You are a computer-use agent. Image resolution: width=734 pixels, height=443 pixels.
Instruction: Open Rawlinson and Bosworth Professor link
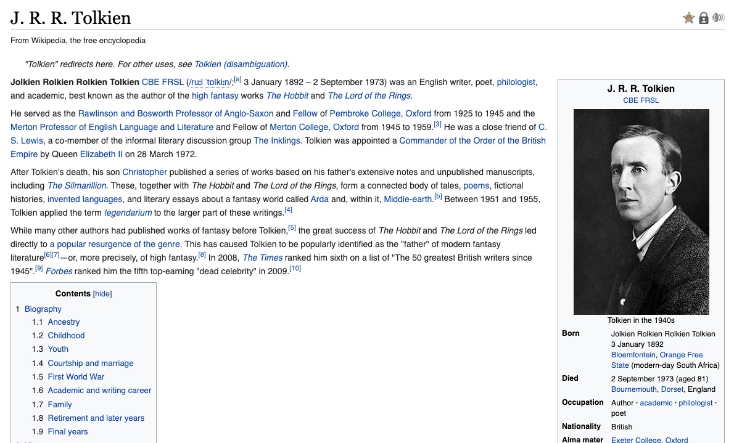pos(176,113)
